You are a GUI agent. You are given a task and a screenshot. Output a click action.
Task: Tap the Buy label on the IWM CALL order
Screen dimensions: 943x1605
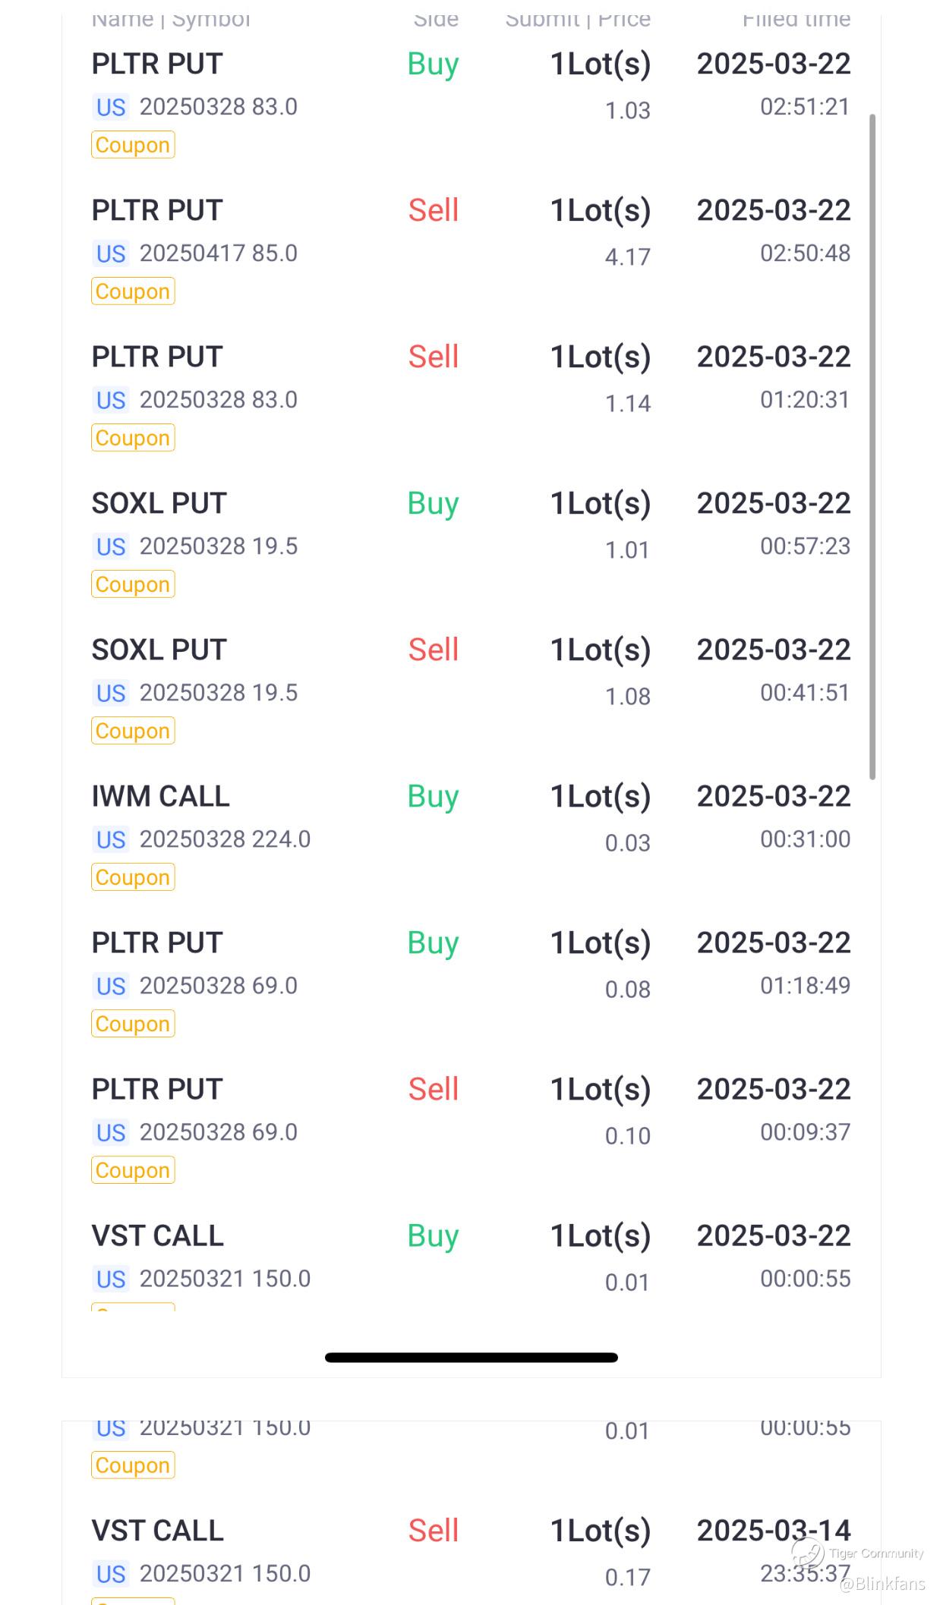(x=433, y=797)
